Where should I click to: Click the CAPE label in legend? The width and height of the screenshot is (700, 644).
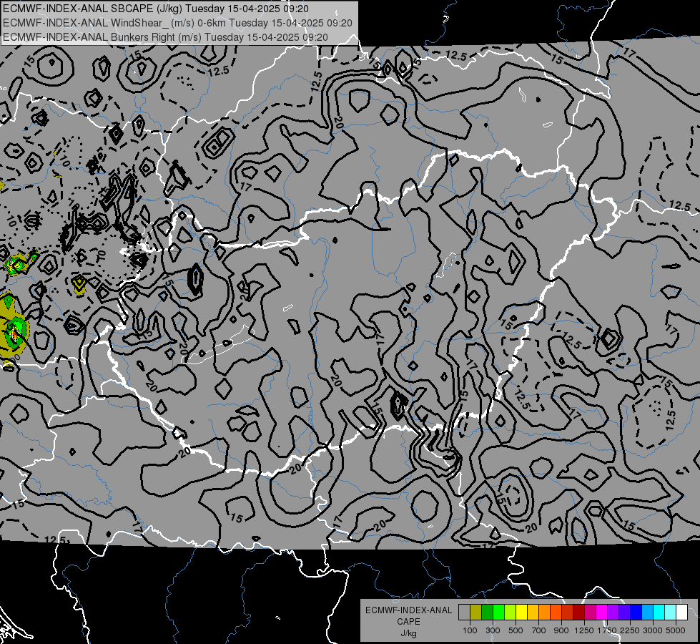pyautogui.click(x=408, y=622)
